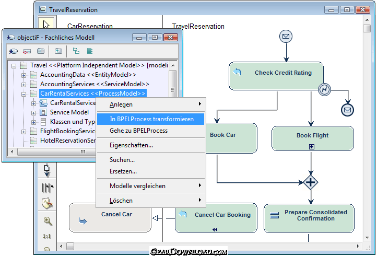Click the folder-up arrow toolbar icon in objectiF
The height and width of the screenshot is (256, 377).
coord(58,51)
